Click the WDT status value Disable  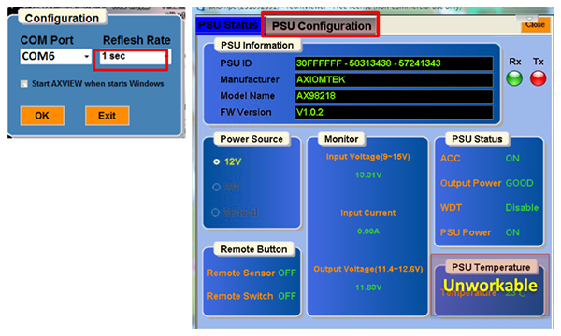pos(522,208)
